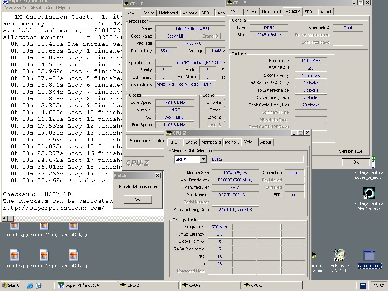Image resolution: width=388 pixels, height=291 pixels.
Task: Click the FSB value 299.4 MHz
Action: [174, 117]
